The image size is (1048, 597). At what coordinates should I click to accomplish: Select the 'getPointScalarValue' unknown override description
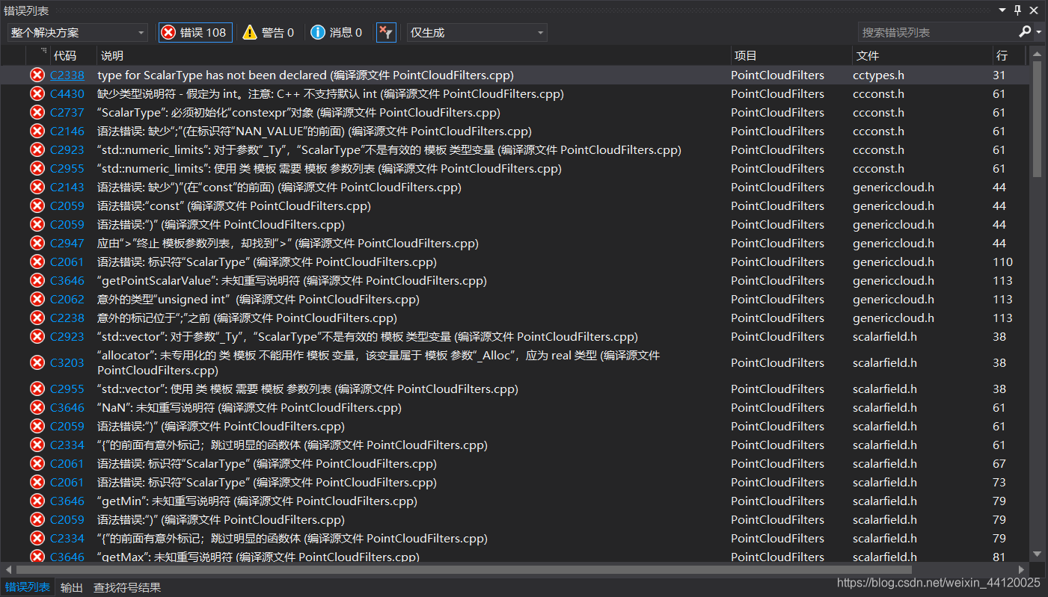coord(292,280)
